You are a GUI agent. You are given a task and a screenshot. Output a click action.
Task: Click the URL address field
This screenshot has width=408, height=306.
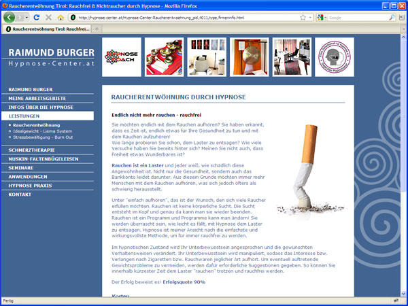[x=188, y=18]
